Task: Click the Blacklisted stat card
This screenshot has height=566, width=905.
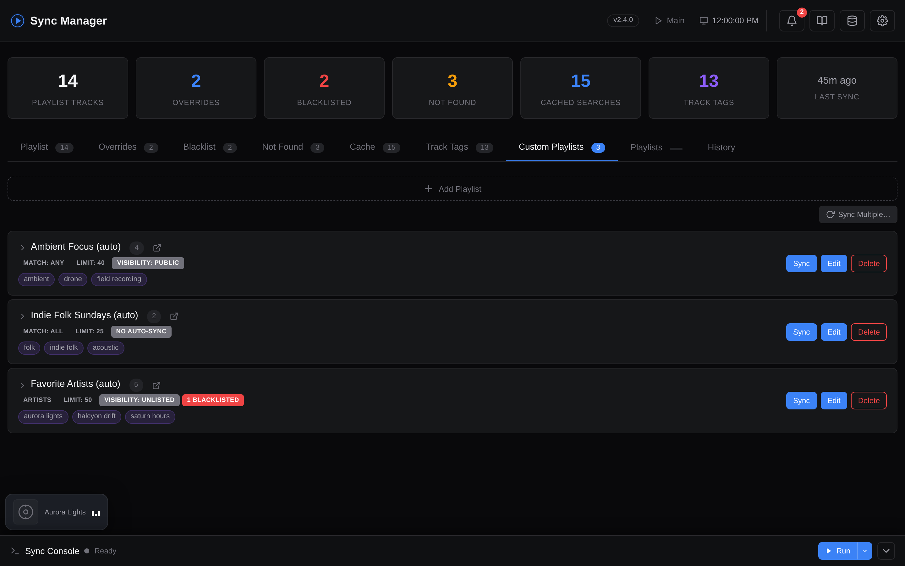Action: [324, 88]
